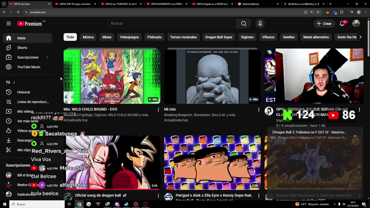This screenshot has height=208, width=370.
Task: Open the account avatar menu
Action: (x=356, y=24)
